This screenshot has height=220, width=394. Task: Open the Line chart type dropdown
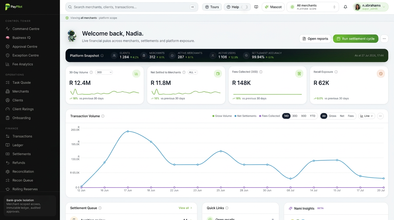click(367, 116)
